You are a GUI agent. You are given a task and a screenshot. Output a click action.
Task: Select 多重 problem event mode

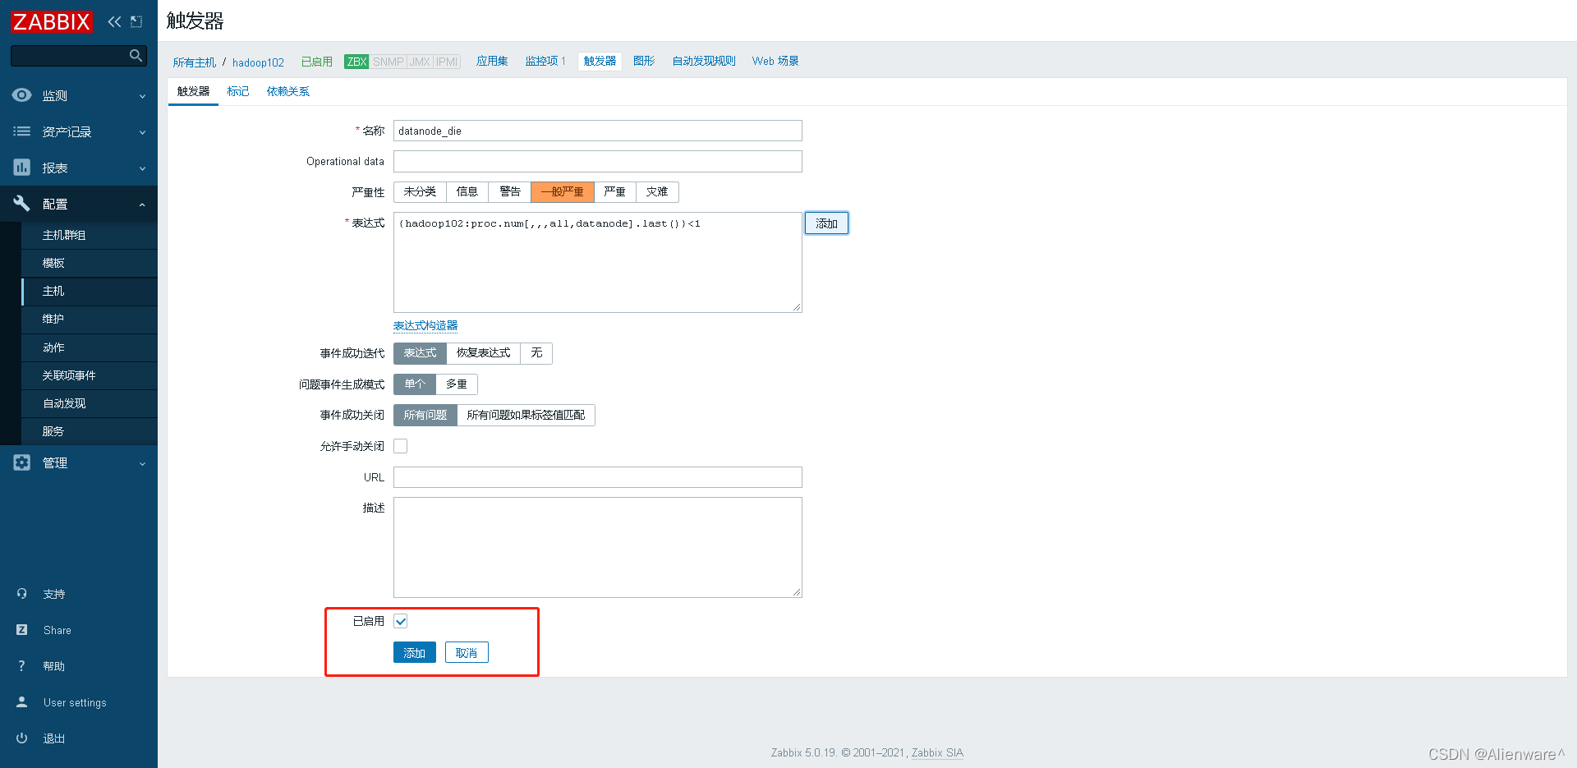[457, 384]
